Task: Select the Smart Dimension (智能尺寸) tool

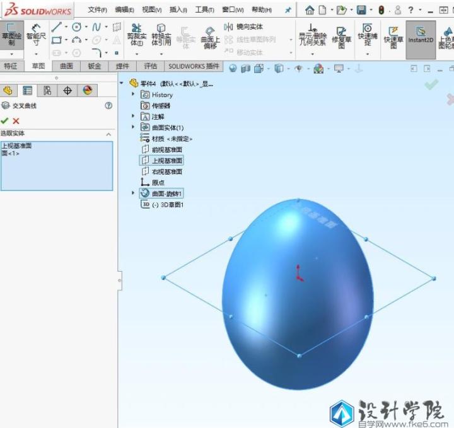Action: pos(36,35)
